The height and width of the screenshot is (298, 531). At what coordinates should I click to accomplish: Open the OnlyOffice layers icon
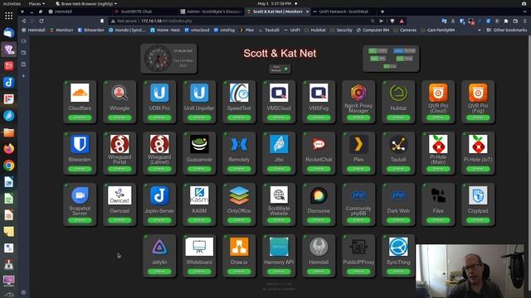[239, 195]
